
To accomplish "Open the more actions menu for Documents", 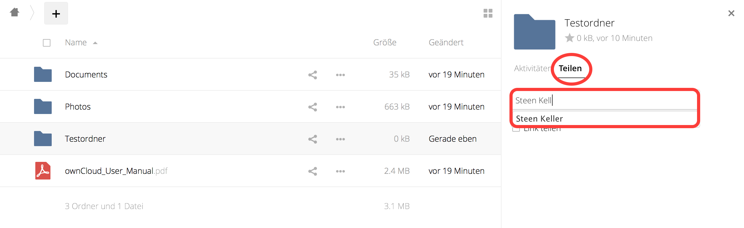I will coord(340,75).
